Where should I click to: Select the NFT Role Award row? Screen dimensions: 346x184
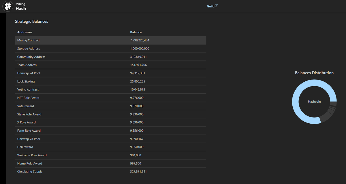110,98
